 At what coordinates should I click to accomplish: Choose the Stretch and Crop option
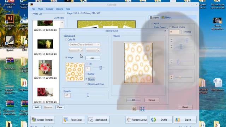pyautogui.click(x=87, y=84)
